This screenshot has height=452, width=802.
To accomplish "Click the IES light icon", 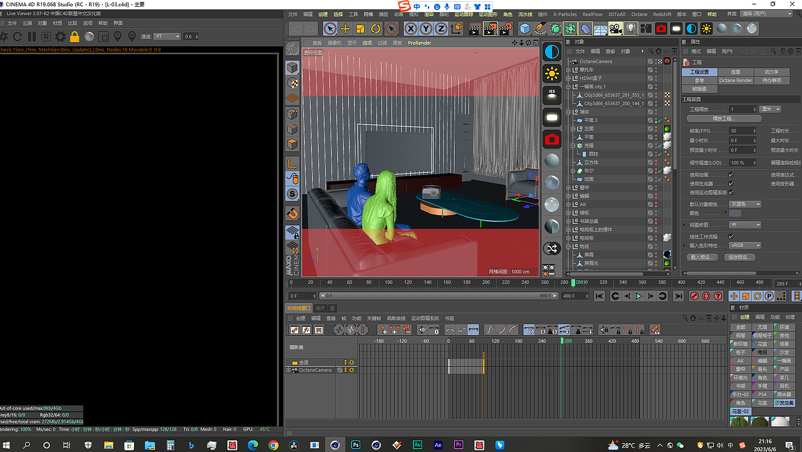I will (551, 95).
